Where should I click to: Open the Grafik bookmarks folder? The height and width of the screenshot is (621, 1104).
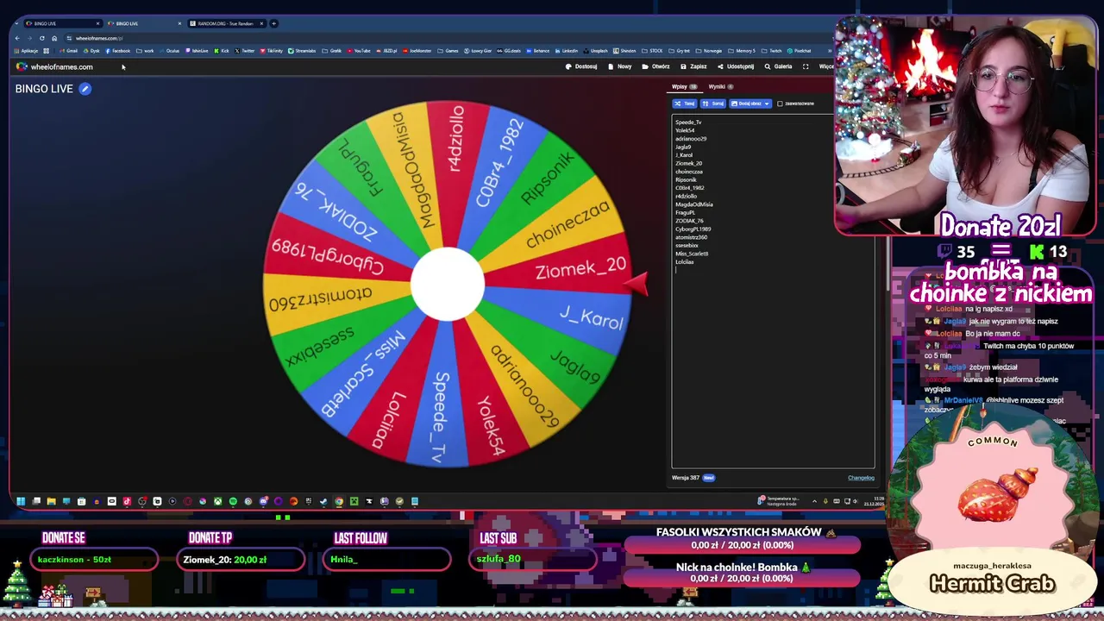[331, 51]
